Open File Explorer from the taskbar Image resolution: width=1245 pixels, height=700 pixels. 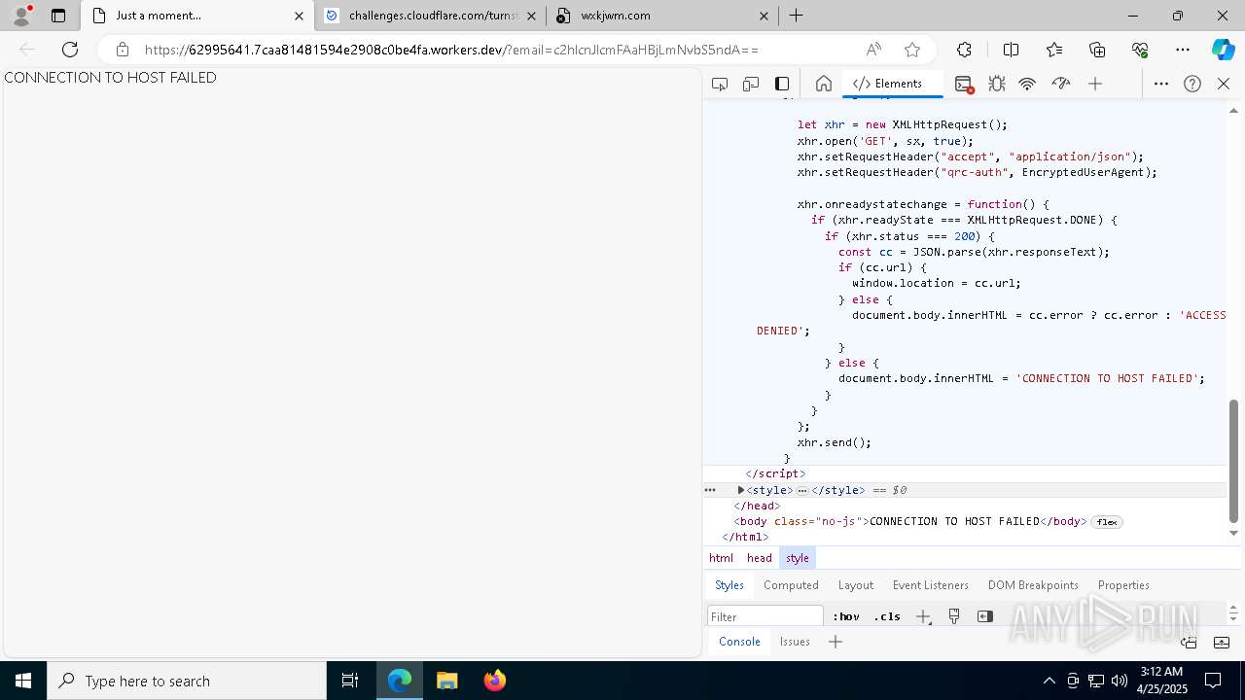tap(446, 681)
